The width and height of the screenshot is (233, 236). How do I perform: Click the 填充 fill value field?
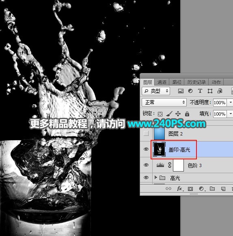point(220,114)
